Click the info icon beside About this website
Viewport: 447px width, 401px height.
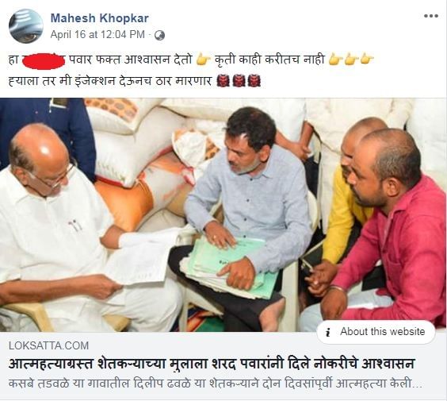pyautogui.click(x=328, y=332)
